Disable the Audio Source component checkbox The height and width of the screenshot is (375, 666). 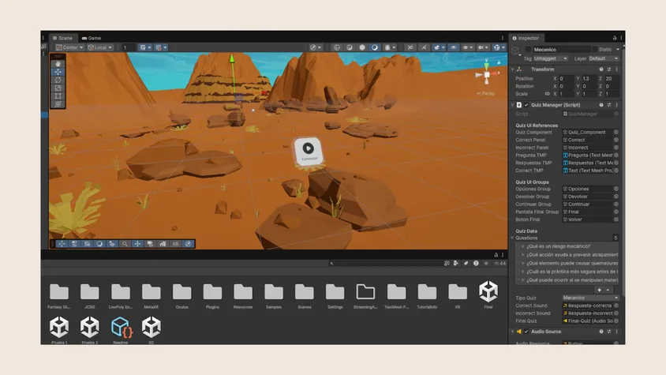coord(526,332)
